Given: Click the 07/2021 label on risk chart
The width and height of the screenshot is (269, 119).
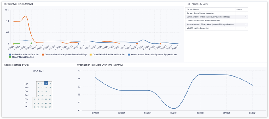Looking at the screenshot, I should click(252, 113).
